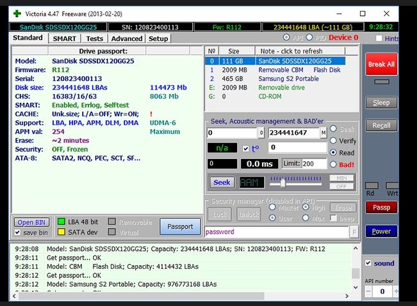Click the security Erase button

coord(343,208)
